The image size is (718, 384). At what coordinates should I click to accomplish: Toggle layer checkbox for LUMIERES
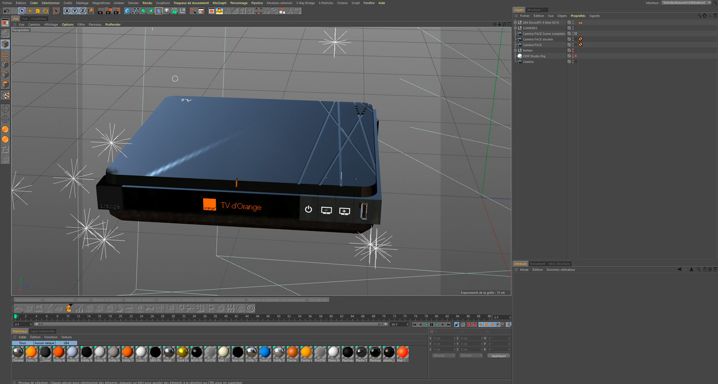tap(569, 28)
